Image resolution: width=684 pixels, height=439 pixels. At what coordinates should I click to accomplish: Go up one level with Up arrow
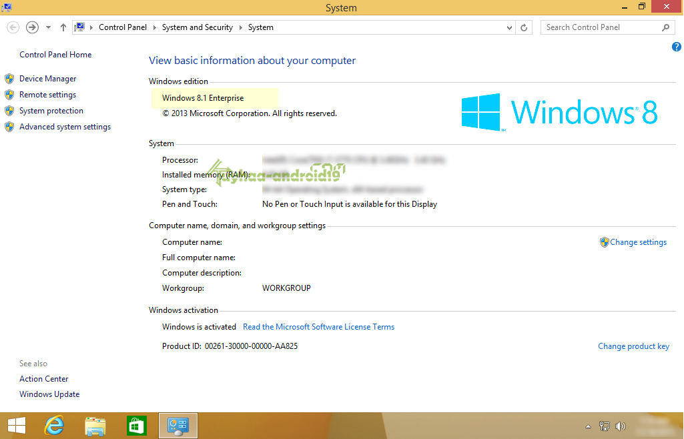click(63, 27)
